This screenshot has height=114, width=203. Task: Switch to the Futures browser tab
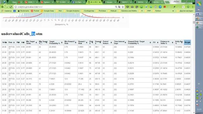[109, 2]
